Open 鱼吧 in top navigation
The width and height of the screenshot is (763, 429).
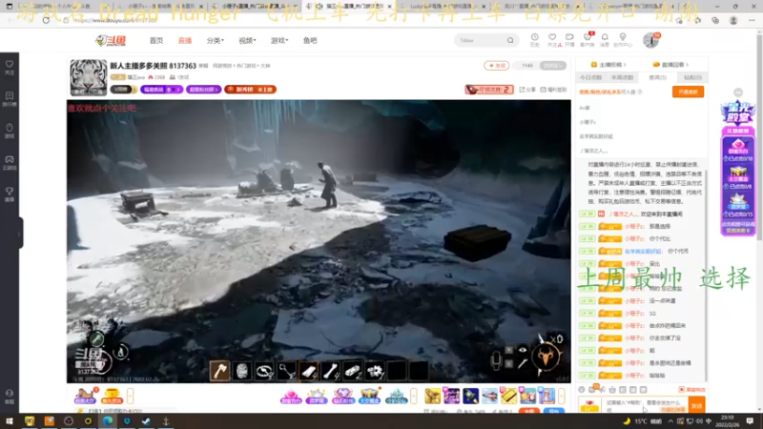[310, 40]
